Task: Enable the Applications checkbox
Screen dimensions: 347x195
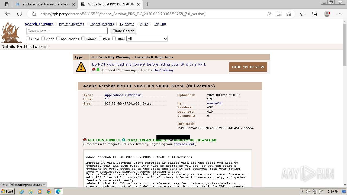Action: tap(58, 38)
